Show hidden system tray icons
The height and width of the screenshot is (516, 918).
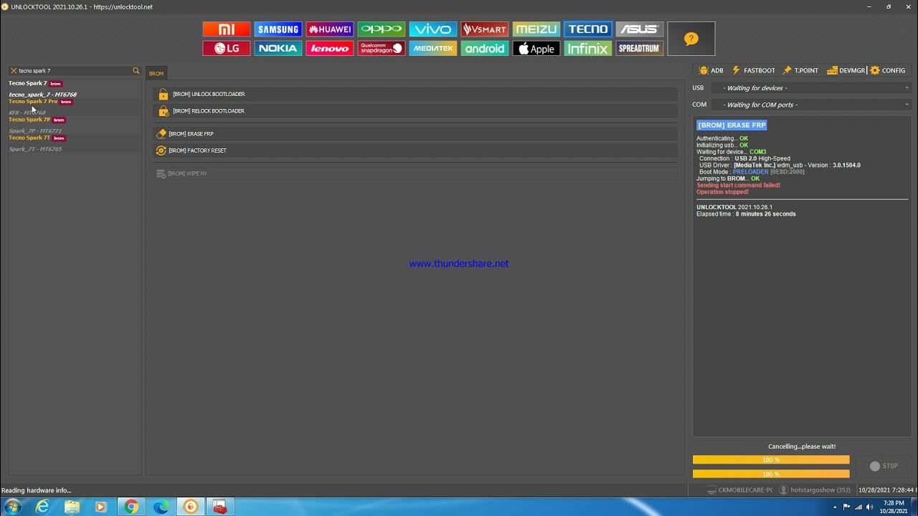point(835,507)
